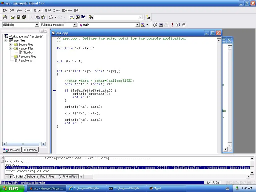Close the output pane with its X
Screen dimensions: 256x192
(2, 157)
